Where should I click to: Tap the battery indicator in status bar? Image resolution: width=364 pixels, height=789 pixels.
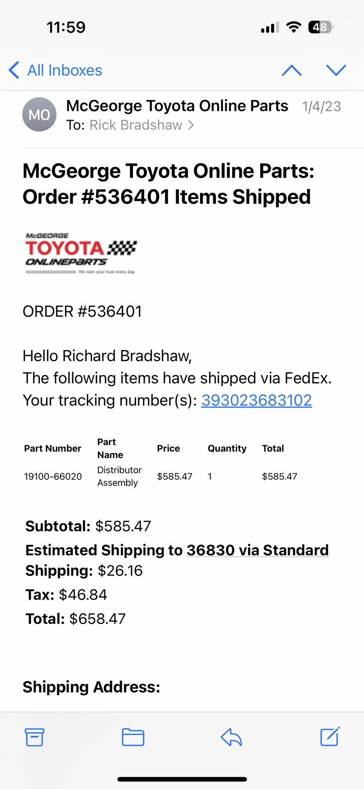(320, 28)
